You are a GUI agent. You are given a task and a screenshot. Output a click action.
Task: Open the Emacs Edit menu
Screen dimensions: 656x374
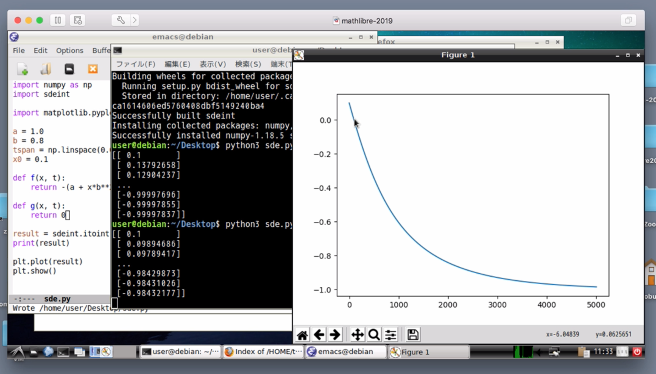(x=40, y=50)
